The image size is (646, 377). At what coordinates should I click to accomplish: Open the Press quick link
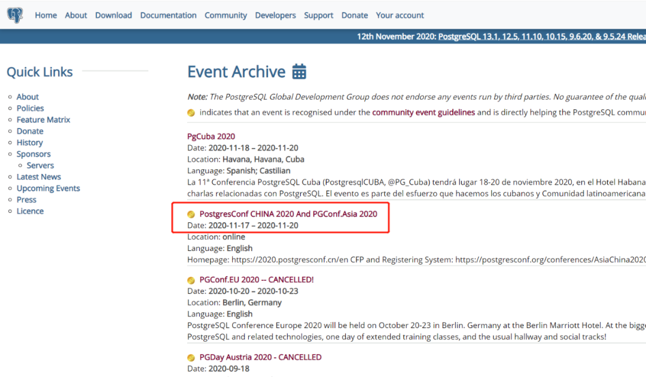26,200
